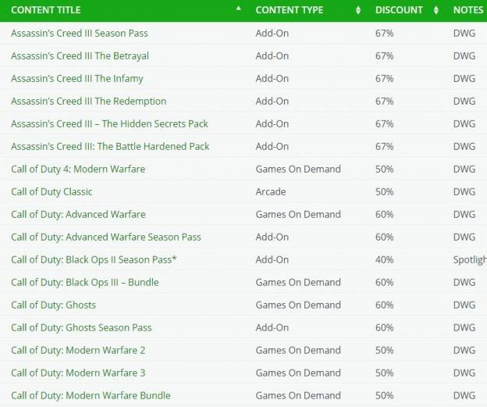Open Black Ops III – Bundle link
Screen dimensions: 487x407
coord(85,282)
